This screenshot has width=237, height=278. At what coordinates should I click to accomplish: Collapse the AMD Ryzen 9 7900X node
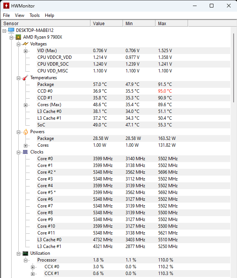pyautogui.click(x=11, y=38)
